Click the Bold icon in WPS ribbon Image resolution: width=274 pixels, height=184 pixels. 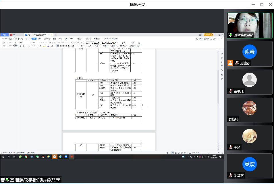(20, 46)
